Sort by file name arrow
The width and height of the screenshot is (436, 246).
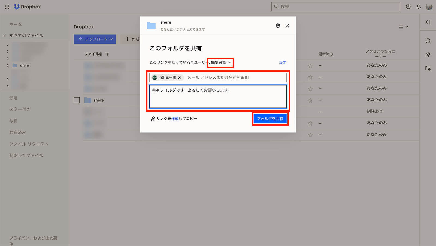108,54
